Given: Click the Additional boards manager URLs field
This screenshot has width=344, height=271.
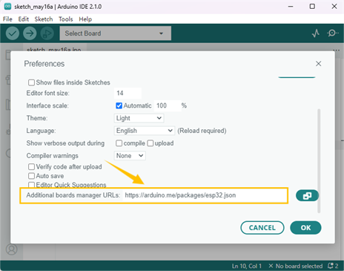Looking at the screenshot, I should (x=205, y=195).
